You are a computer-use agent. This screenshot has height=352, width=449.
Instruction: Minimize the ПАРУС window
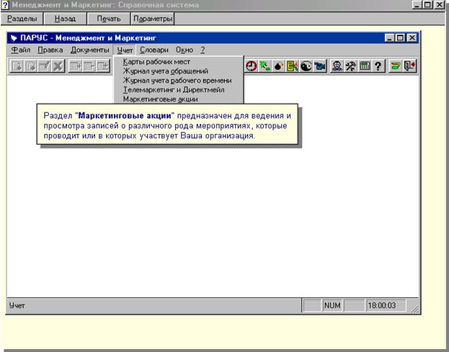[x=389, y=37]
